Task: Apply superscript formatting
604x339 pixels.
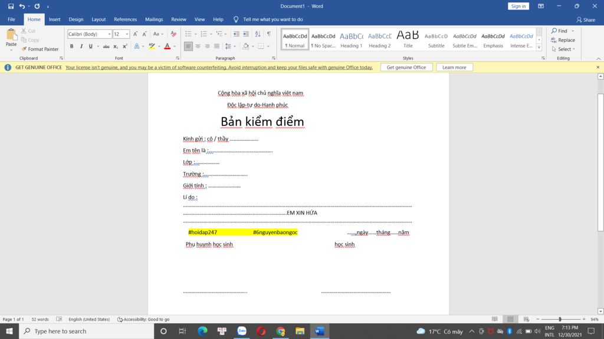Action: click(x=125, y=46)
